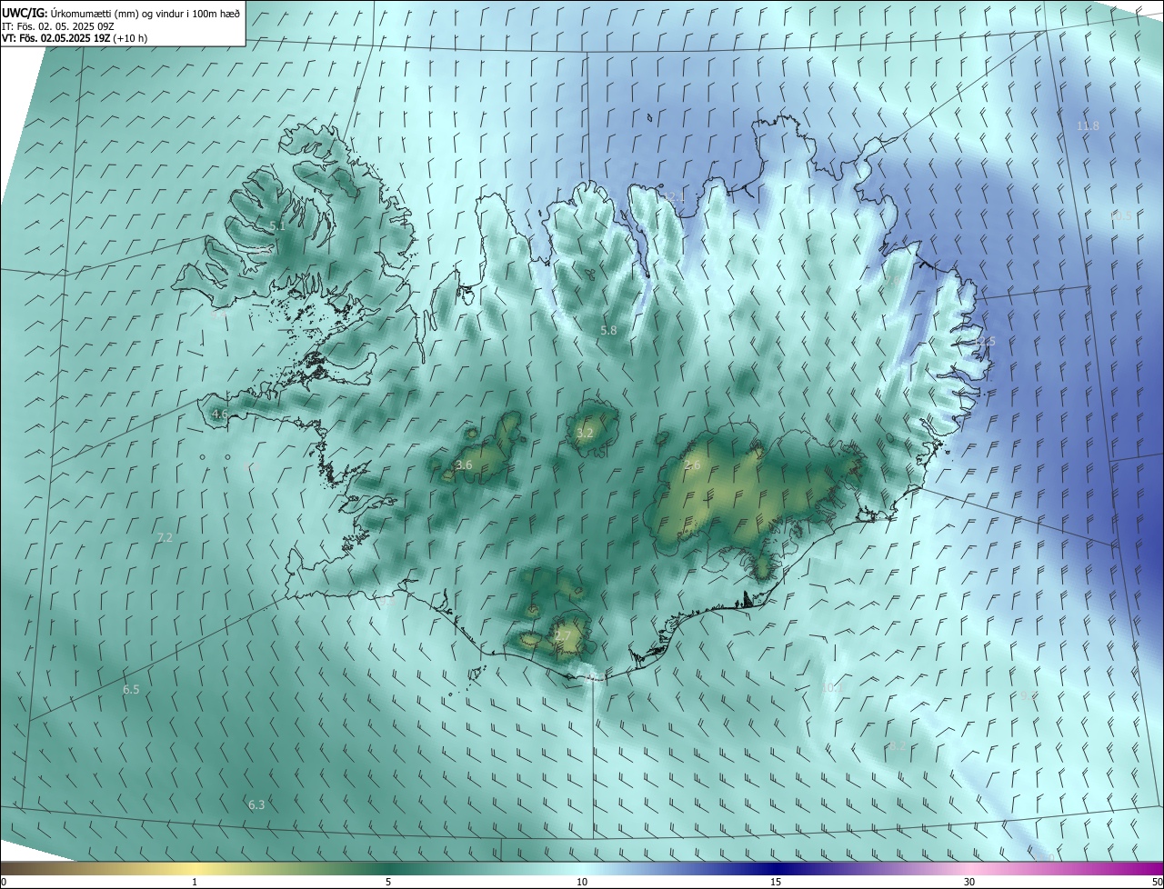Click the 2.6 value label on Vatnajökull
This screenshot has height=889, width=1164.
pos(693,466)
